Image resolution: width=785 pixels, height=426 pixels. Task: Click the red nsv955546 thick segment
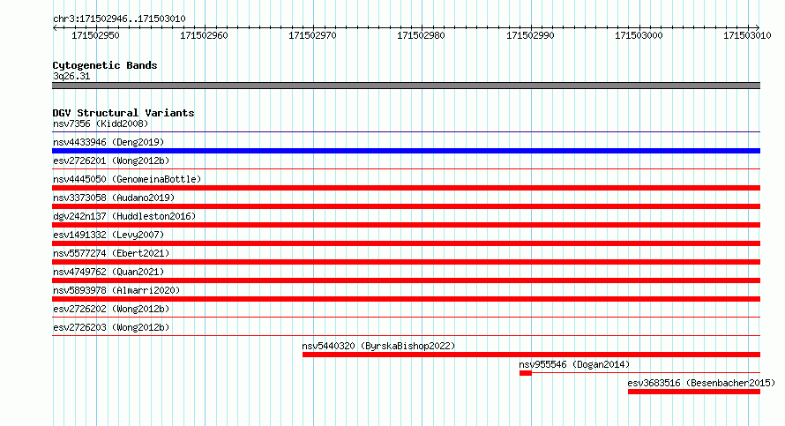(526, 373)
